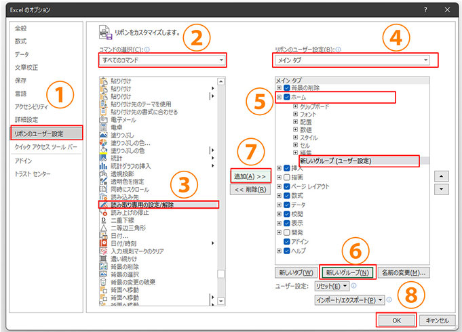Expand the フォント group node

coord(295,114)
